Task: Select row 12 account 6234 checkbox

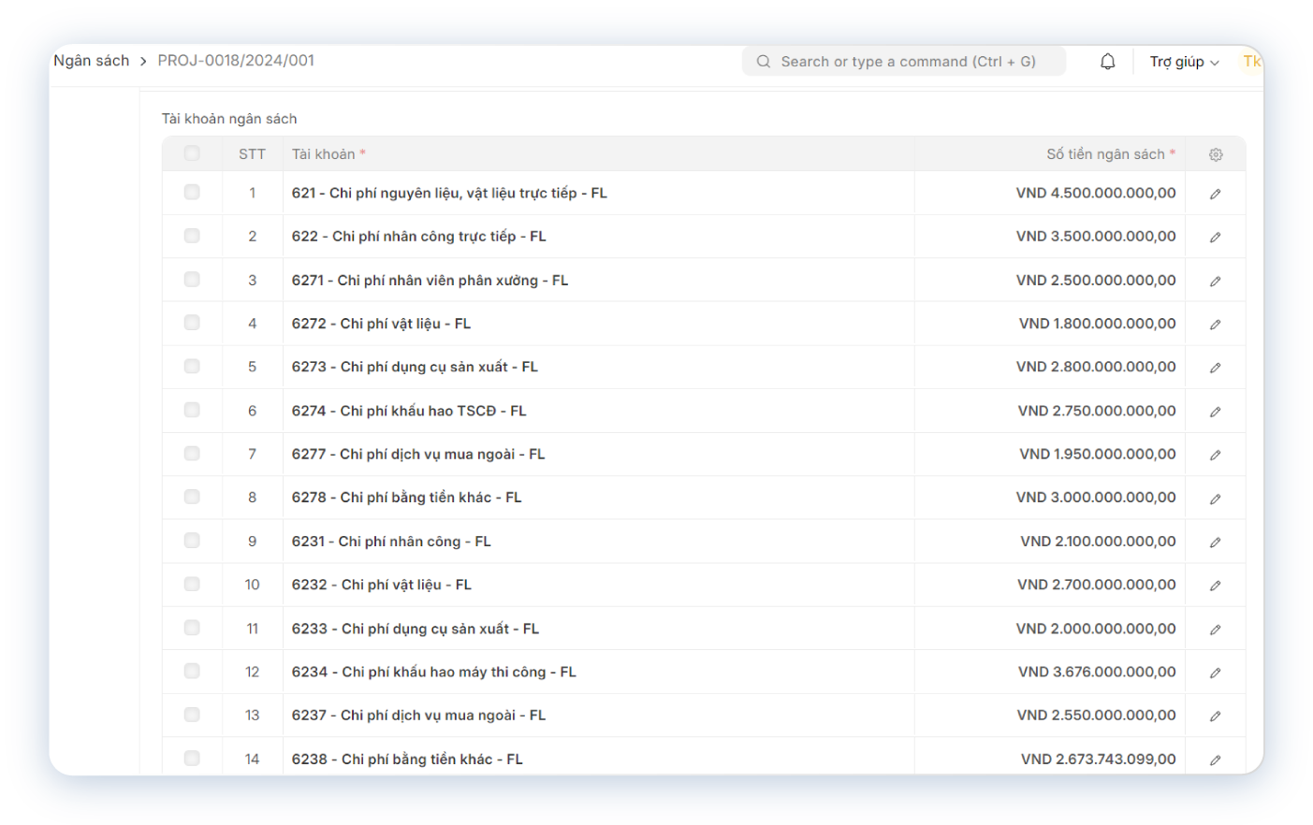Action: [x=192, y=671]
